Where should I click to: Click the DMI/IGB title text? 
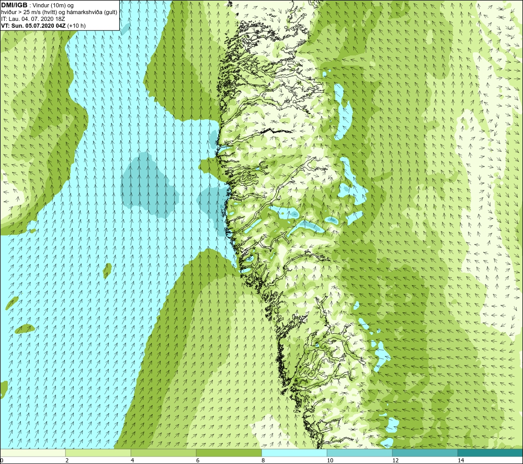click(x=14, y=5)
